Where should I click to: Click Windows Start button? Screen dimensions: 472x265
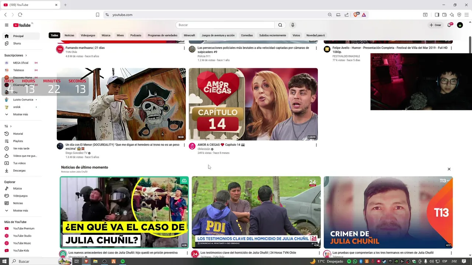(x=4, y=261)
